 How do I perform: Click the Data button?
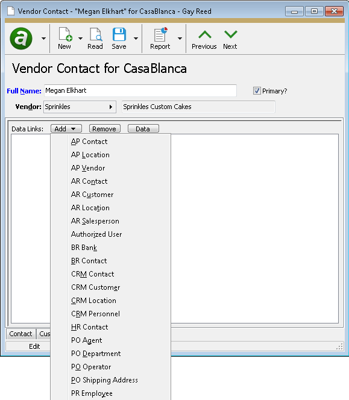coord(143,128)
